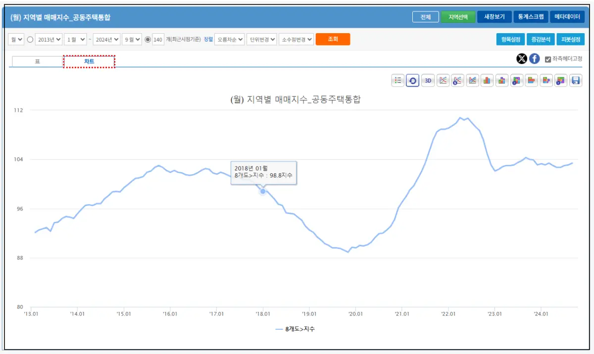Open the 오름차순 sort dropdown

coord(229,39)
